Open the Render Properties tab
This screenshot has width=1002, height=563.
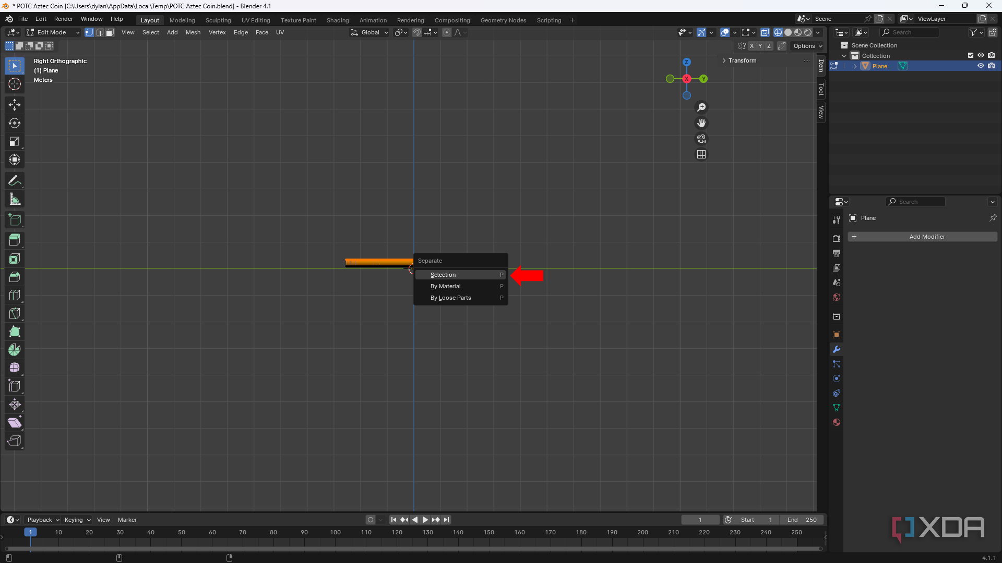pos(837,238)
